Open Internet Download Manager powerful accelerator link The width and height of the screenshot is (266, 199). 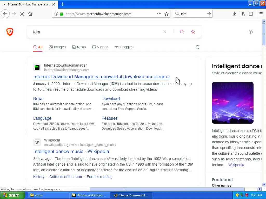pos(102,77)
